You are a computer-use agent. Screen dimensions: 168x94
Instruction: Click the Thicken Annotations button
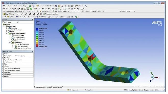point(51,14)
